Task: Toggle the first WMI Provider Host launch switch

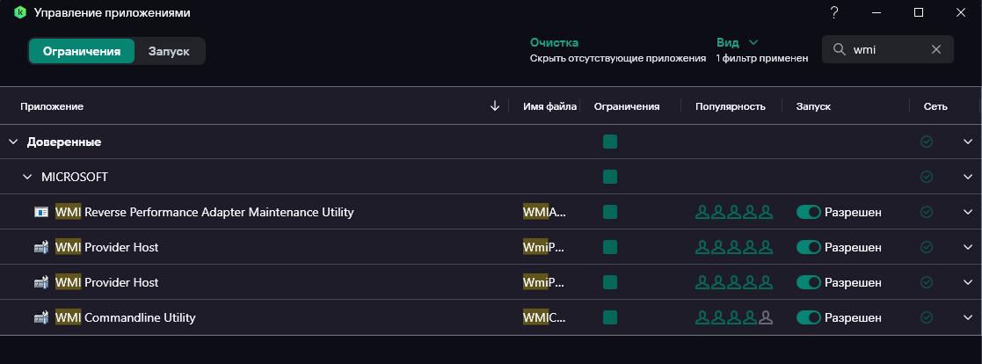Action: 808,247
